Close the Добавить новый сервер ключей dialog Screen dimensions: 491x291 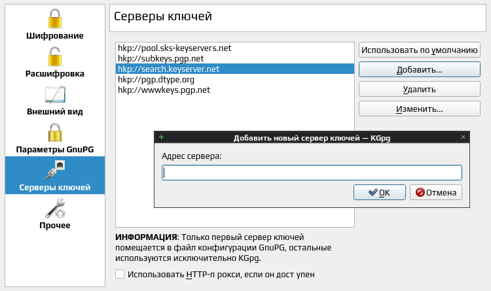point(463,137)
